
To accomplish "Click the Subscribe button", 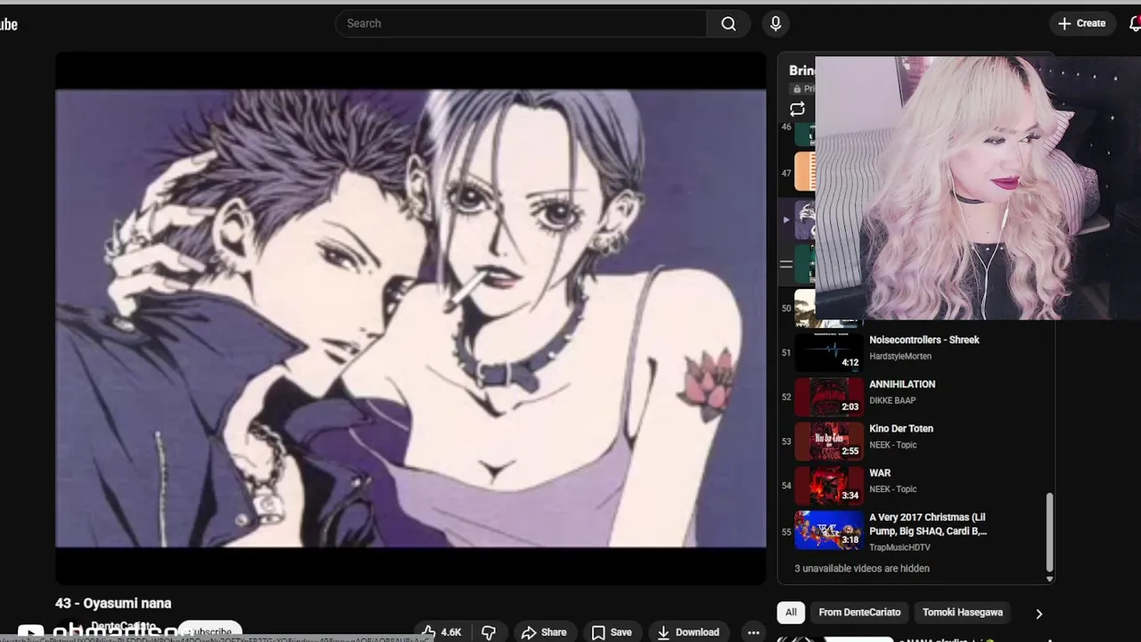I will point(210,631).
